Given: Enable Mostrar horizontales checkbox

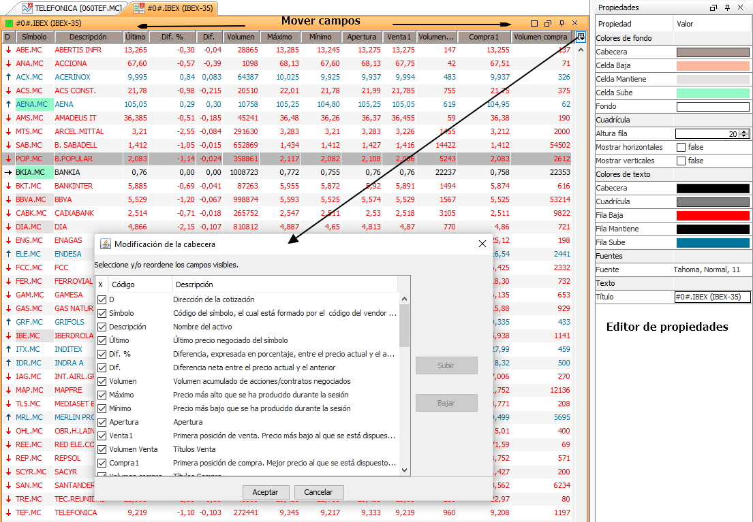Looking at the screenshot, I should 681,147.
